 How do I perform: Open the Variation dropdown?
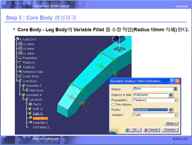pyautogui.click(x=176, y=115)
